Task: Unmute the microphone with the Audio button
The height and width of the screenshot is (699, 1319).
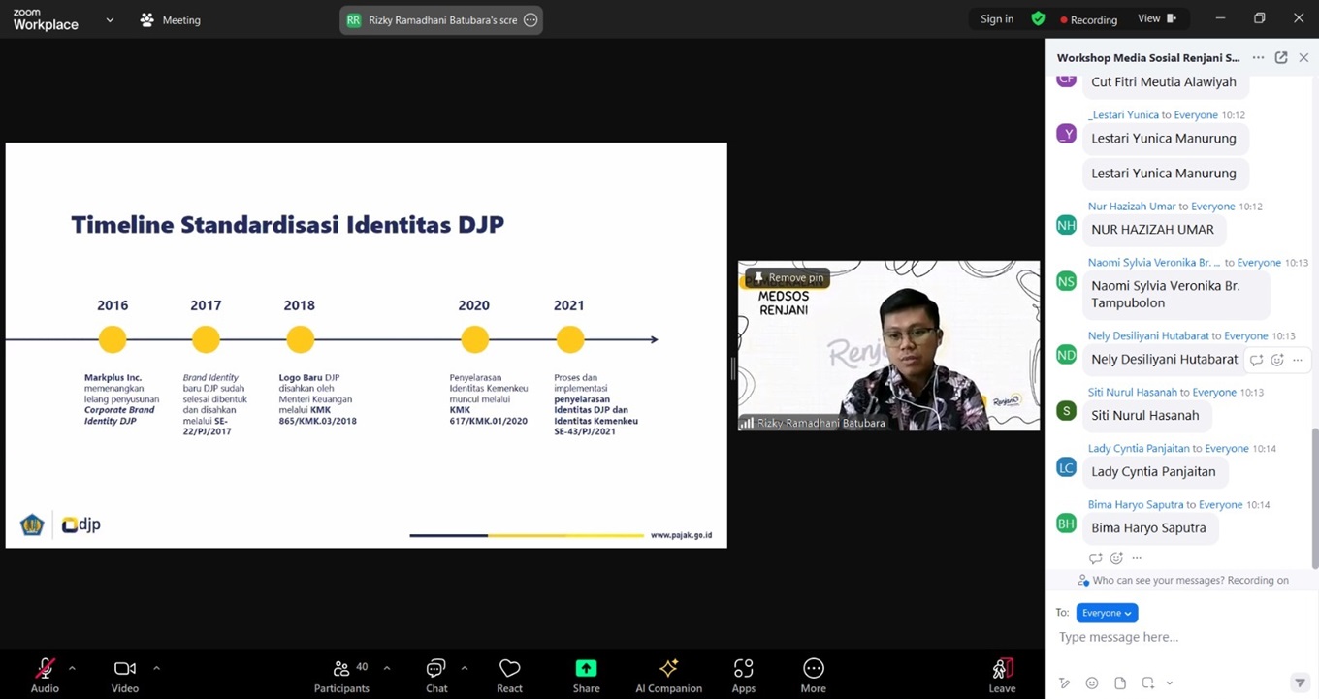Action: click(45, 670)
